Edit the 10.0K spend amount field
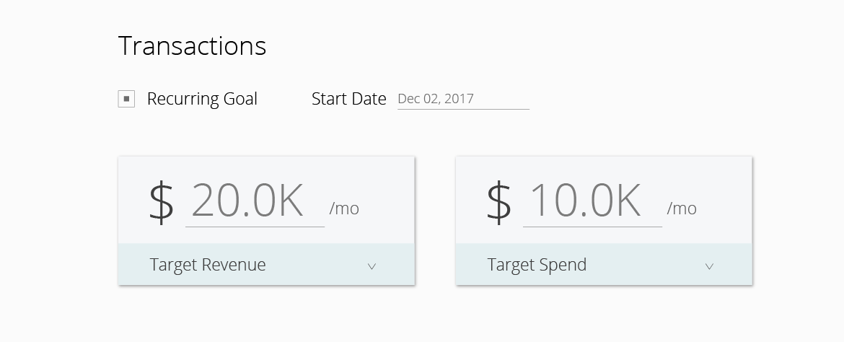 point(592,202)
